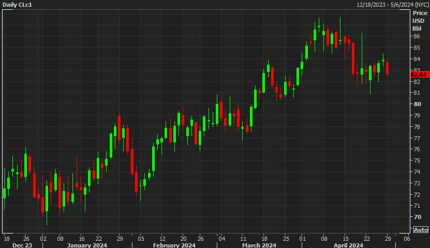This screenshot has height=248, width=430.
Task: Select the March 2024 month label
Action: coord(259,245)
